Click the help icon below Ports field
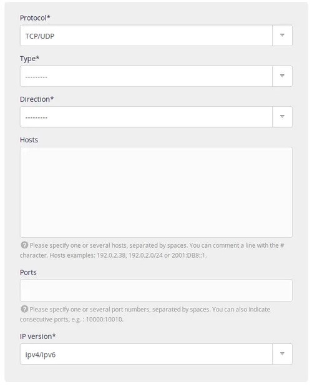Screen dimensions: 312x387 coord(24,309)
